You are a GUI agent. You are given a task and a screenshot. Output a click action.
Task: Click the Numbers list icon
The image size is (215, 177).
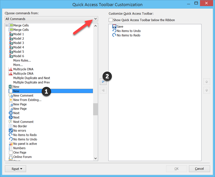(11, 148)
